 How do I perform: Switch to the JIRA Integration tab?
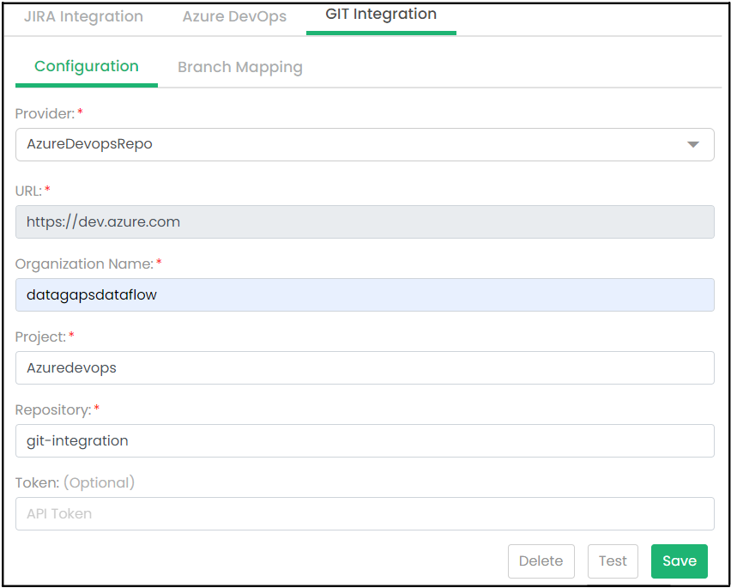tap(83, 16)
